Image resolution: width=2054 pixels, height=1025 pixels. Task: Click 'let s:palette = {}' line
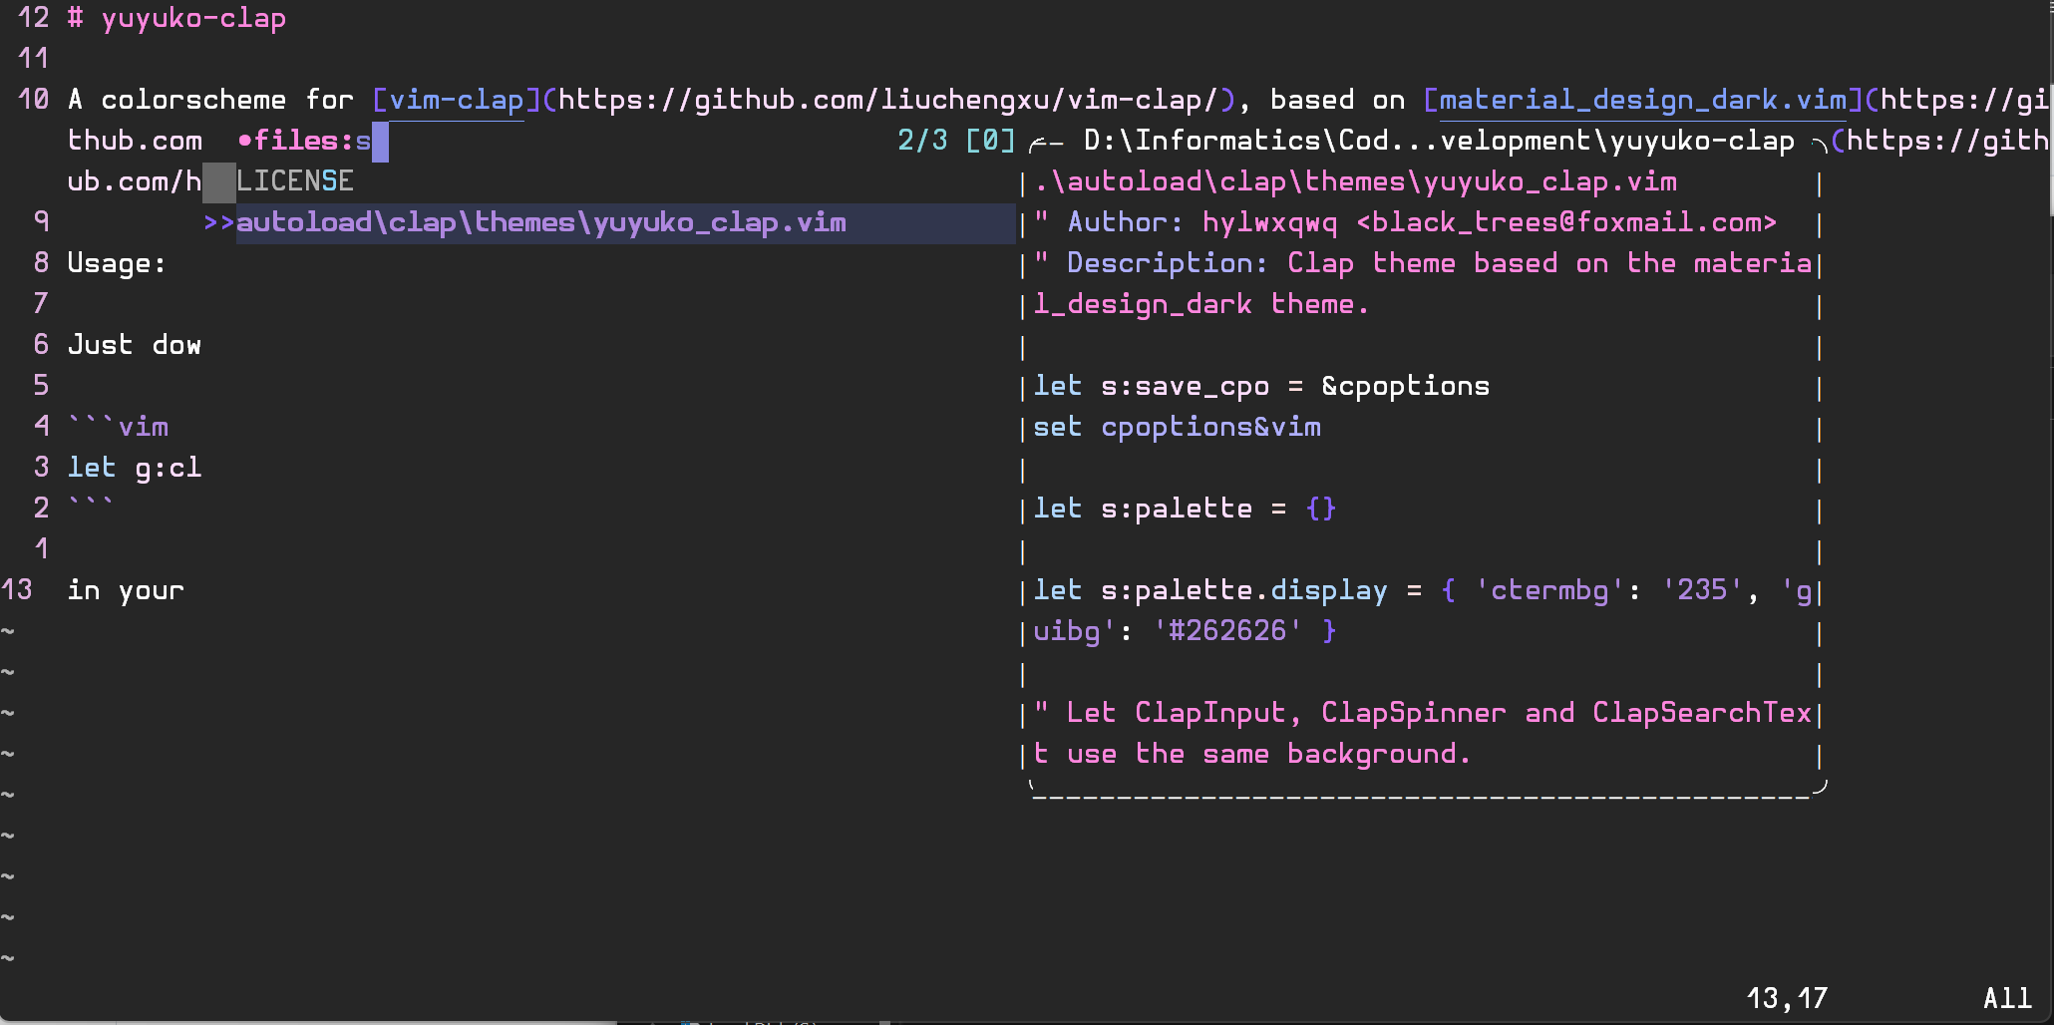pyautogui.click(x=1185, y=509)
